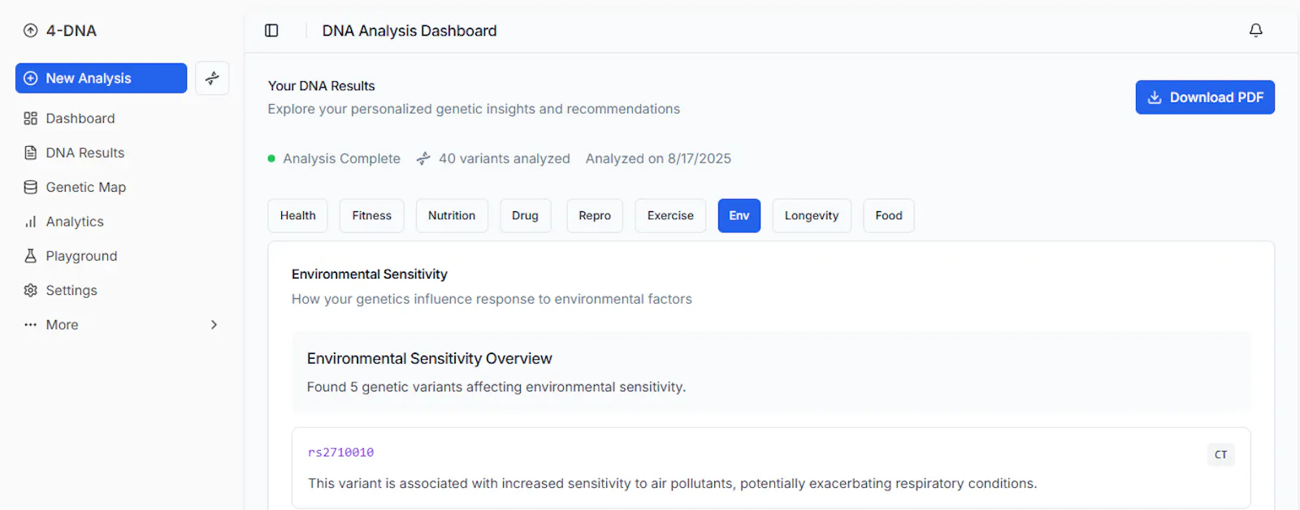Switch to the Longevity tab

pyautogui.click(x=812, y=216)
